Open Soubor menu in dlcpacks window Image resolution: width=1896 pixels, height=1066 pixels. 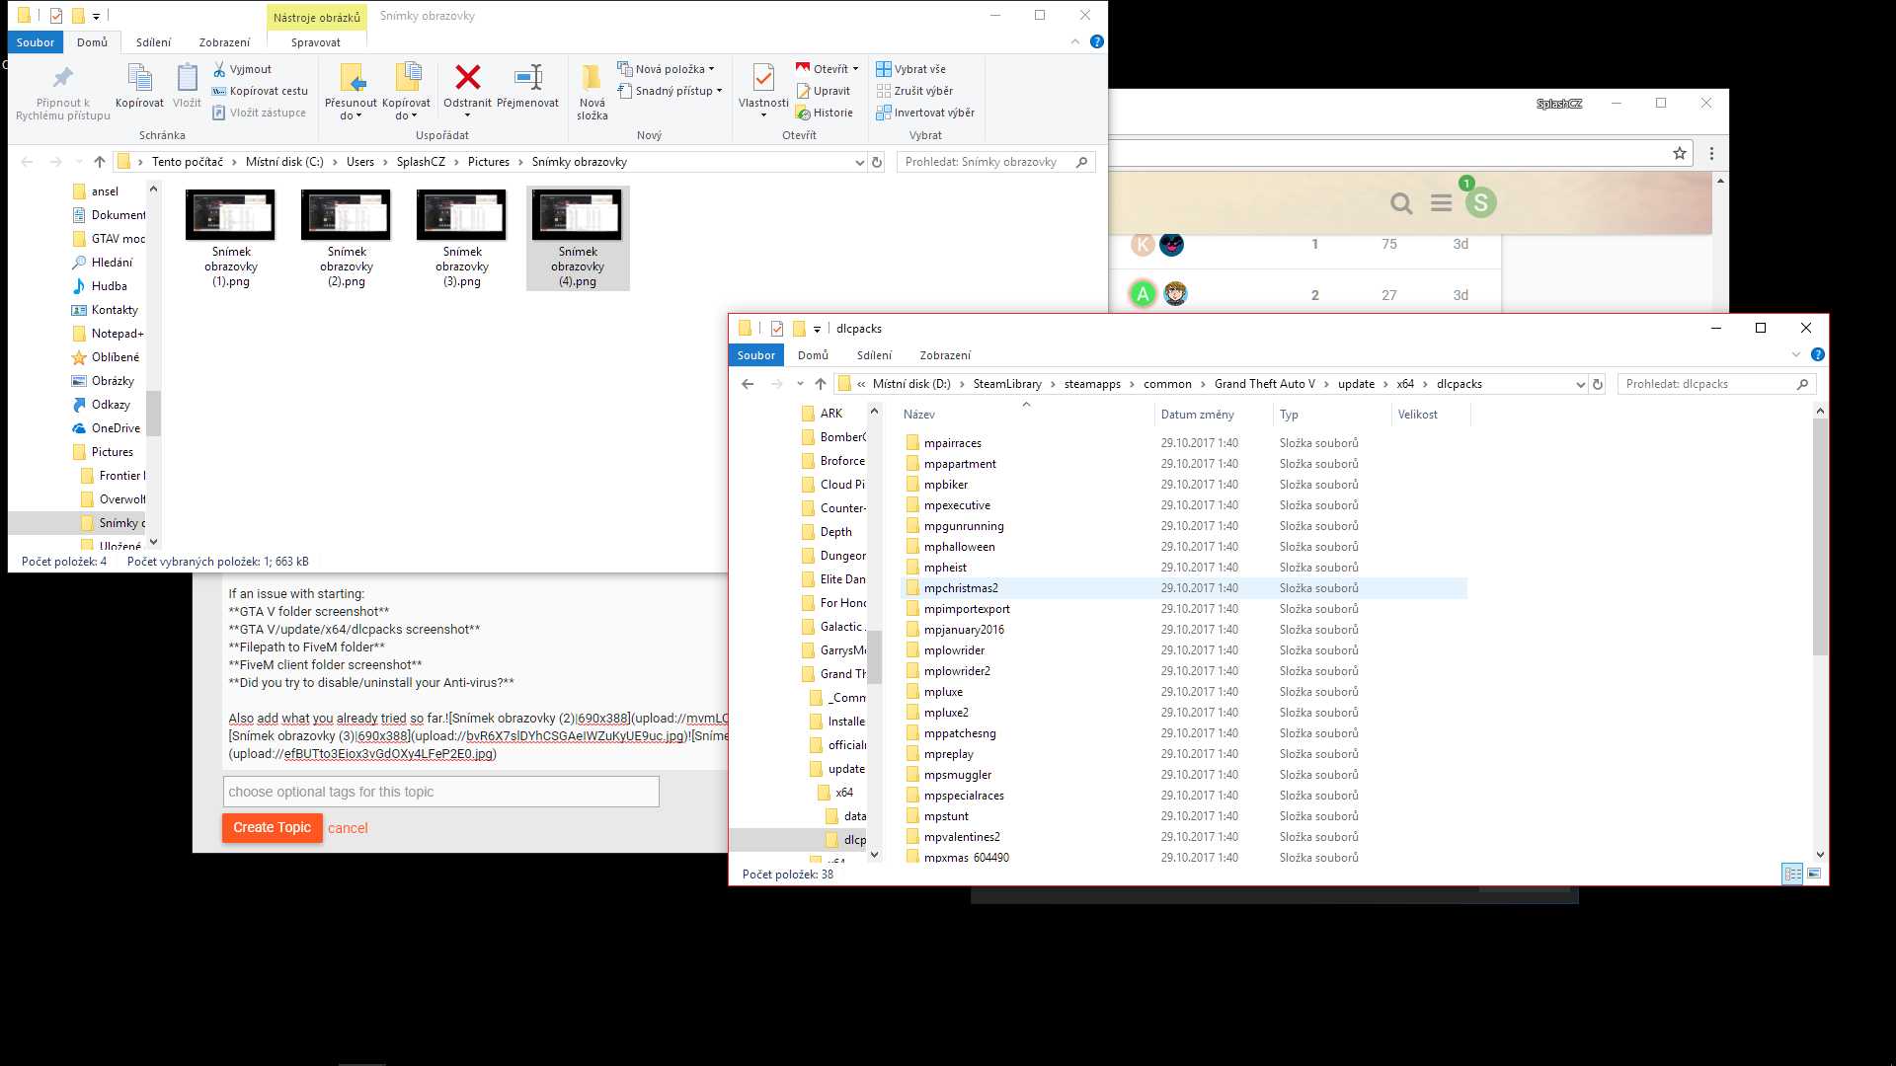pyautogui.click(x=756, y=355)
